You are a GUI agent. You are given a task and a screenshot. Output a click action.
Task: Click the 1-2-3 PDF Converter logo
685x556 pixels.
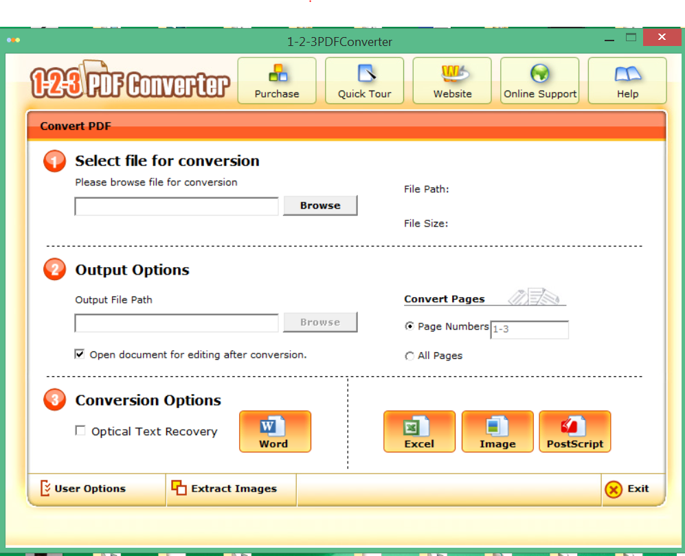[x=130, y=80]
